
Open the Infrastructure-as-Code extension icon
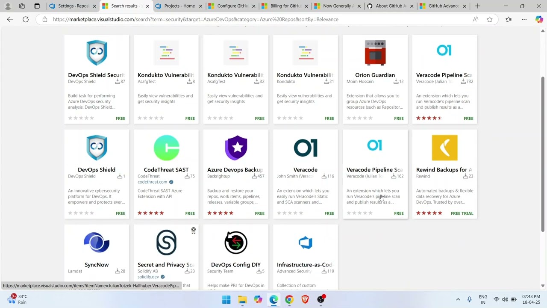coord(306,243)
